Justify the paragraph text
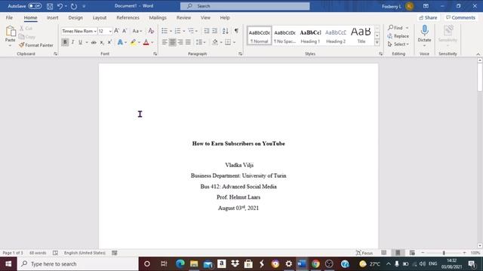This screenshot has width=483, height=271. click(x=188, y=42)
